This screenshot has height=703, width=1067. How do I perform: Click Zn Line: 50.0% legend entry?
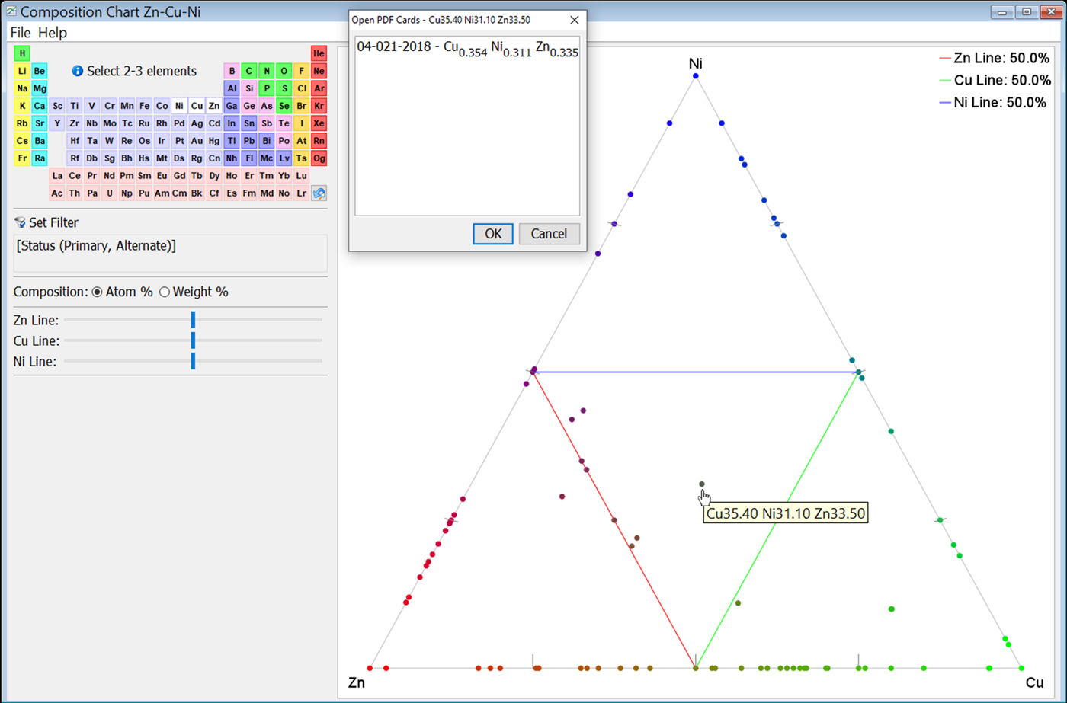click(995, 58)
